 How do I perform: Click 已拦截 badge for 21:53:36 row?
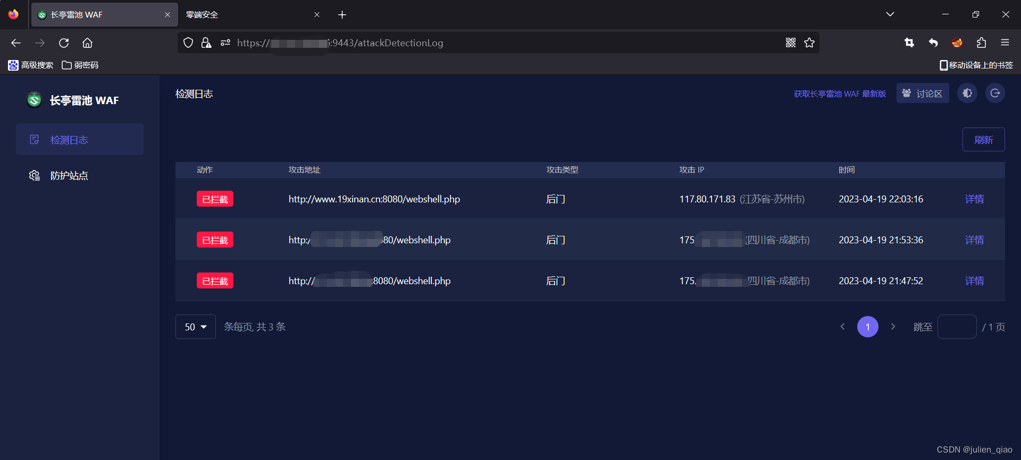coord(215,240)
